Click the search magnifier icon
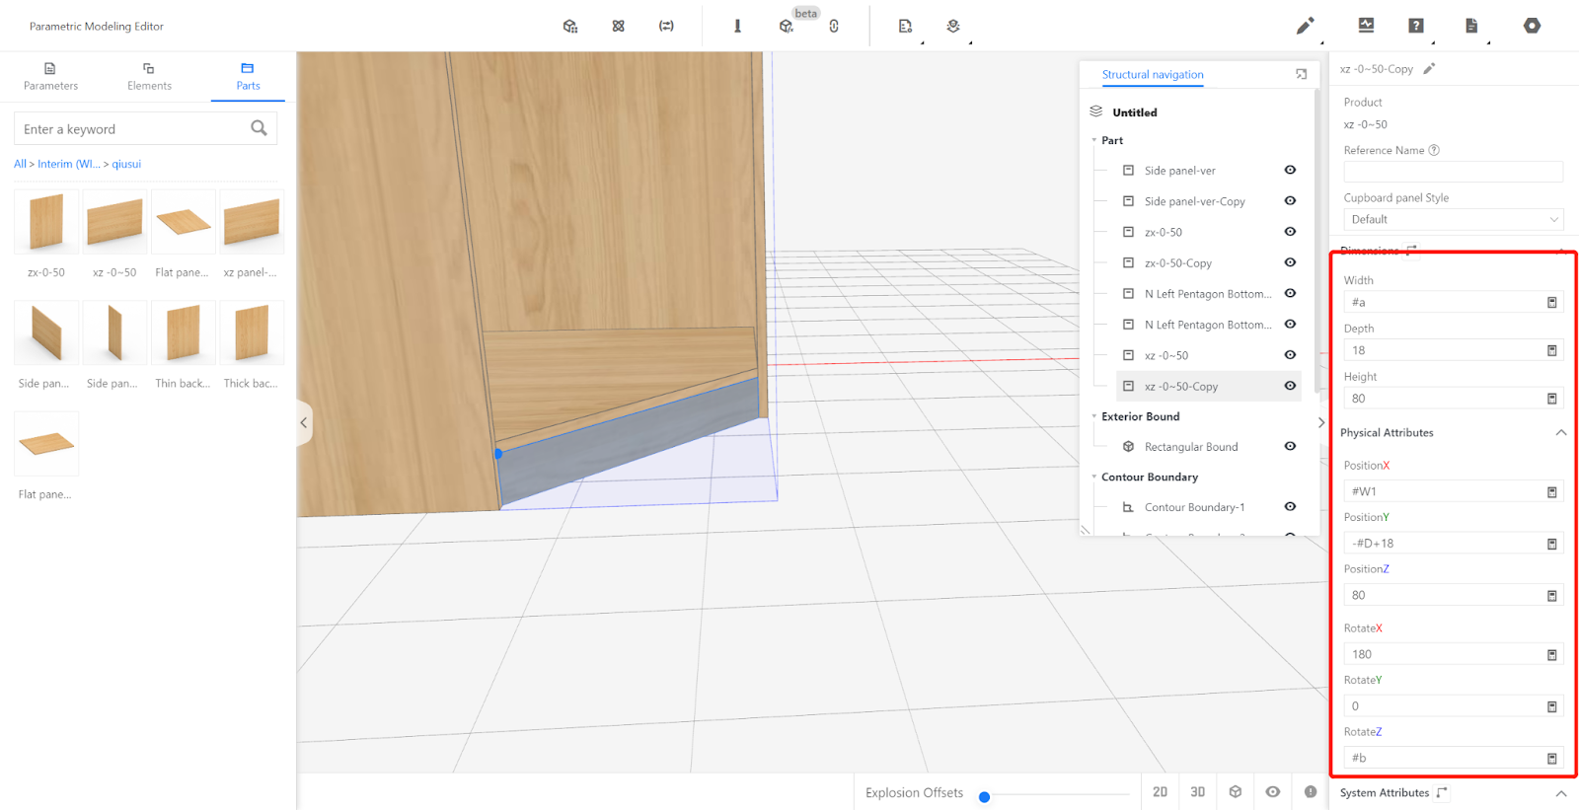This screenshot has width=1579, height=810. (x=259, y=128)
